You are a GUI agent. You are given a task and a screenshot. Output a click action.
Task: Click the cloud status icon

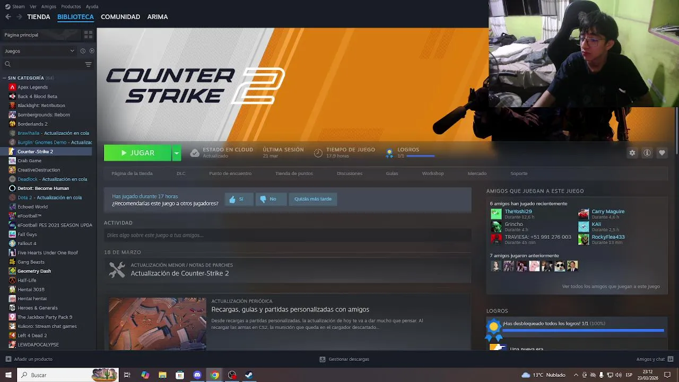coord(195,153)
